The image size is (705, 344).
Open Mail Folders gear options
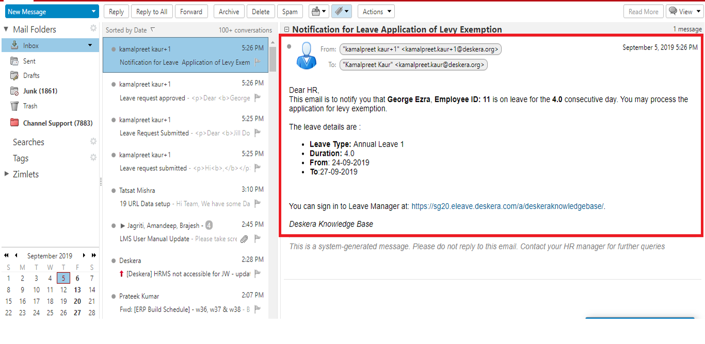pos(93,28)
